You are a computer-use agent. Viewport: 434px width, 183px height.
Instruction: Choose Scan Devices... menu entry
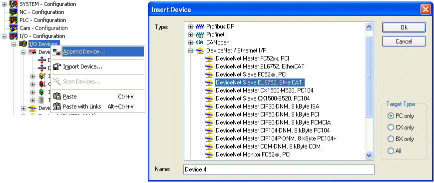coord(98,82)
